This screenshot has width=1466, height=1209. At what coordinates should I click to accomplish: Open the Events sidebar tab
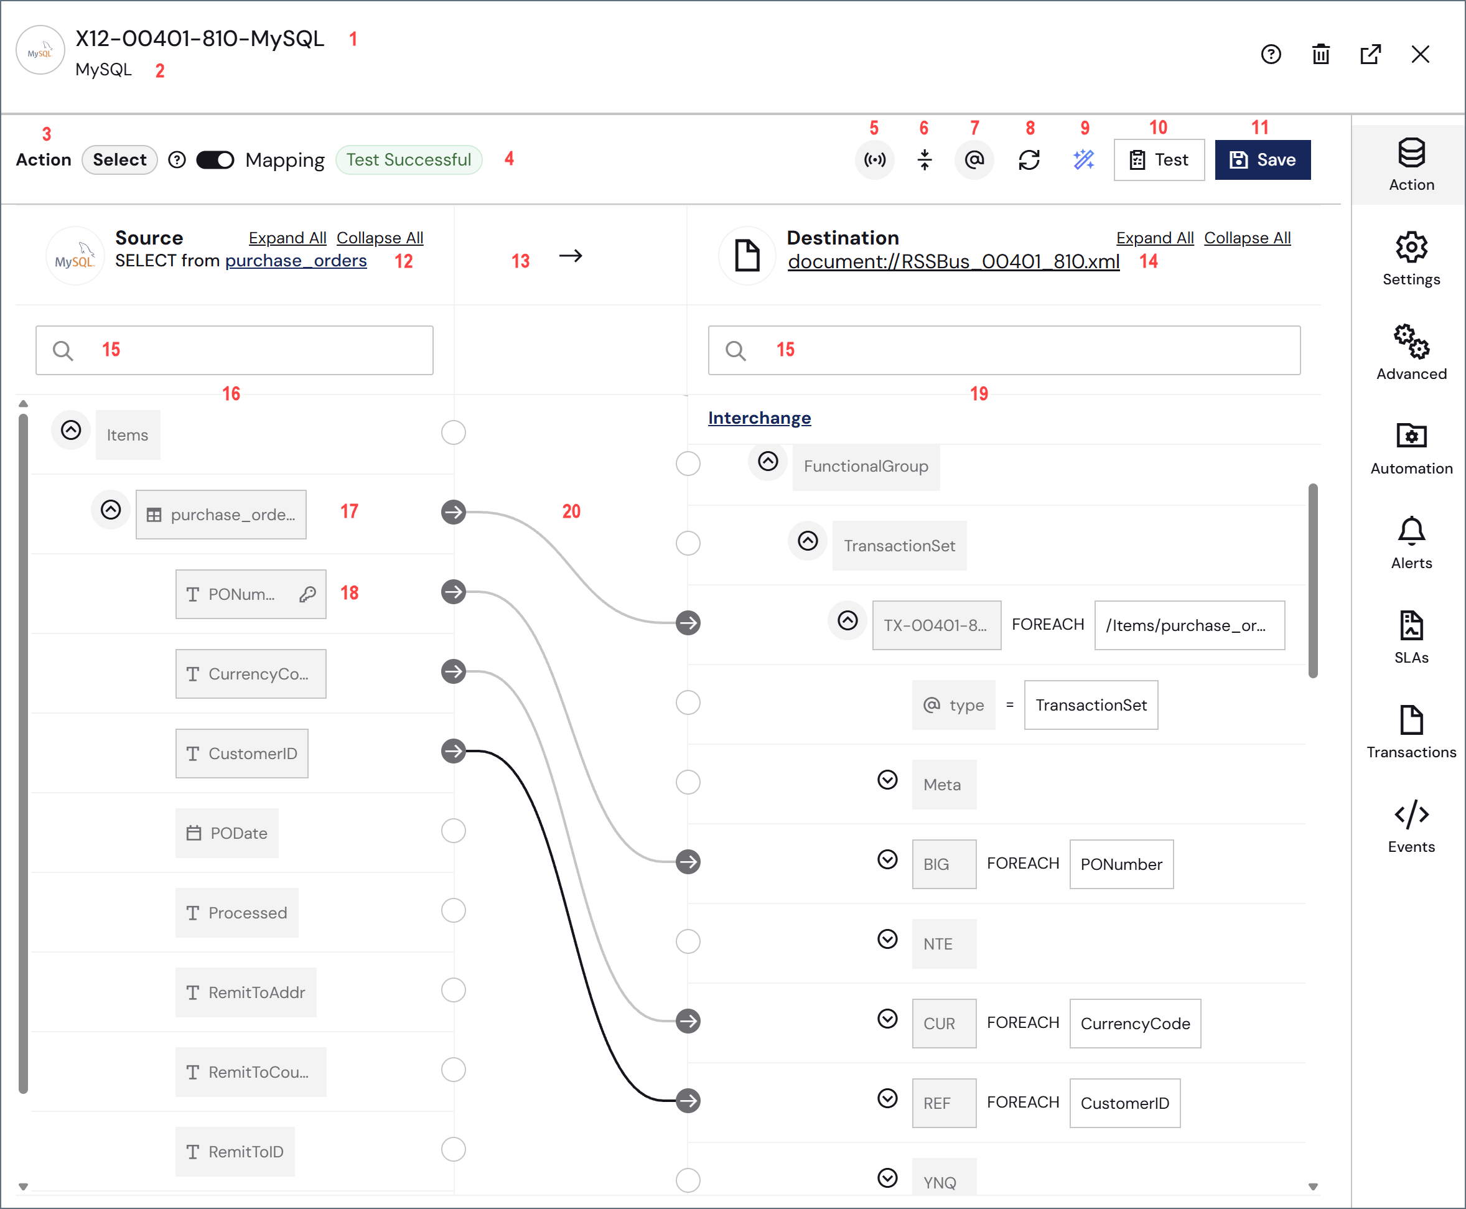(1411, 828)
